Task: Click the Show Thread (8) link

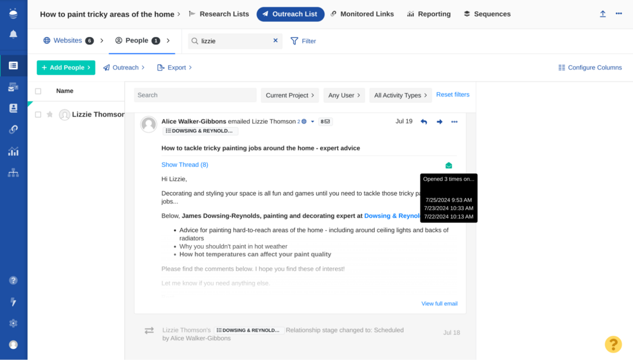Action: point(185,164)
